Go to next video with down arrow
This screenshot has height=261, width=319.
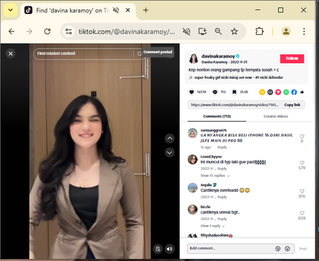(170, 153)
